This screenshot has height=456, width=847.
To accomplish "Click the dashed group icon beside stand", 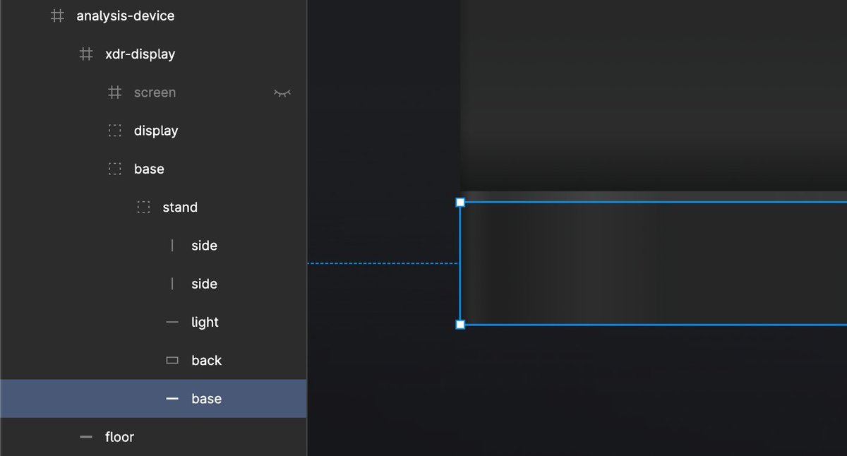I will (143, 207).
